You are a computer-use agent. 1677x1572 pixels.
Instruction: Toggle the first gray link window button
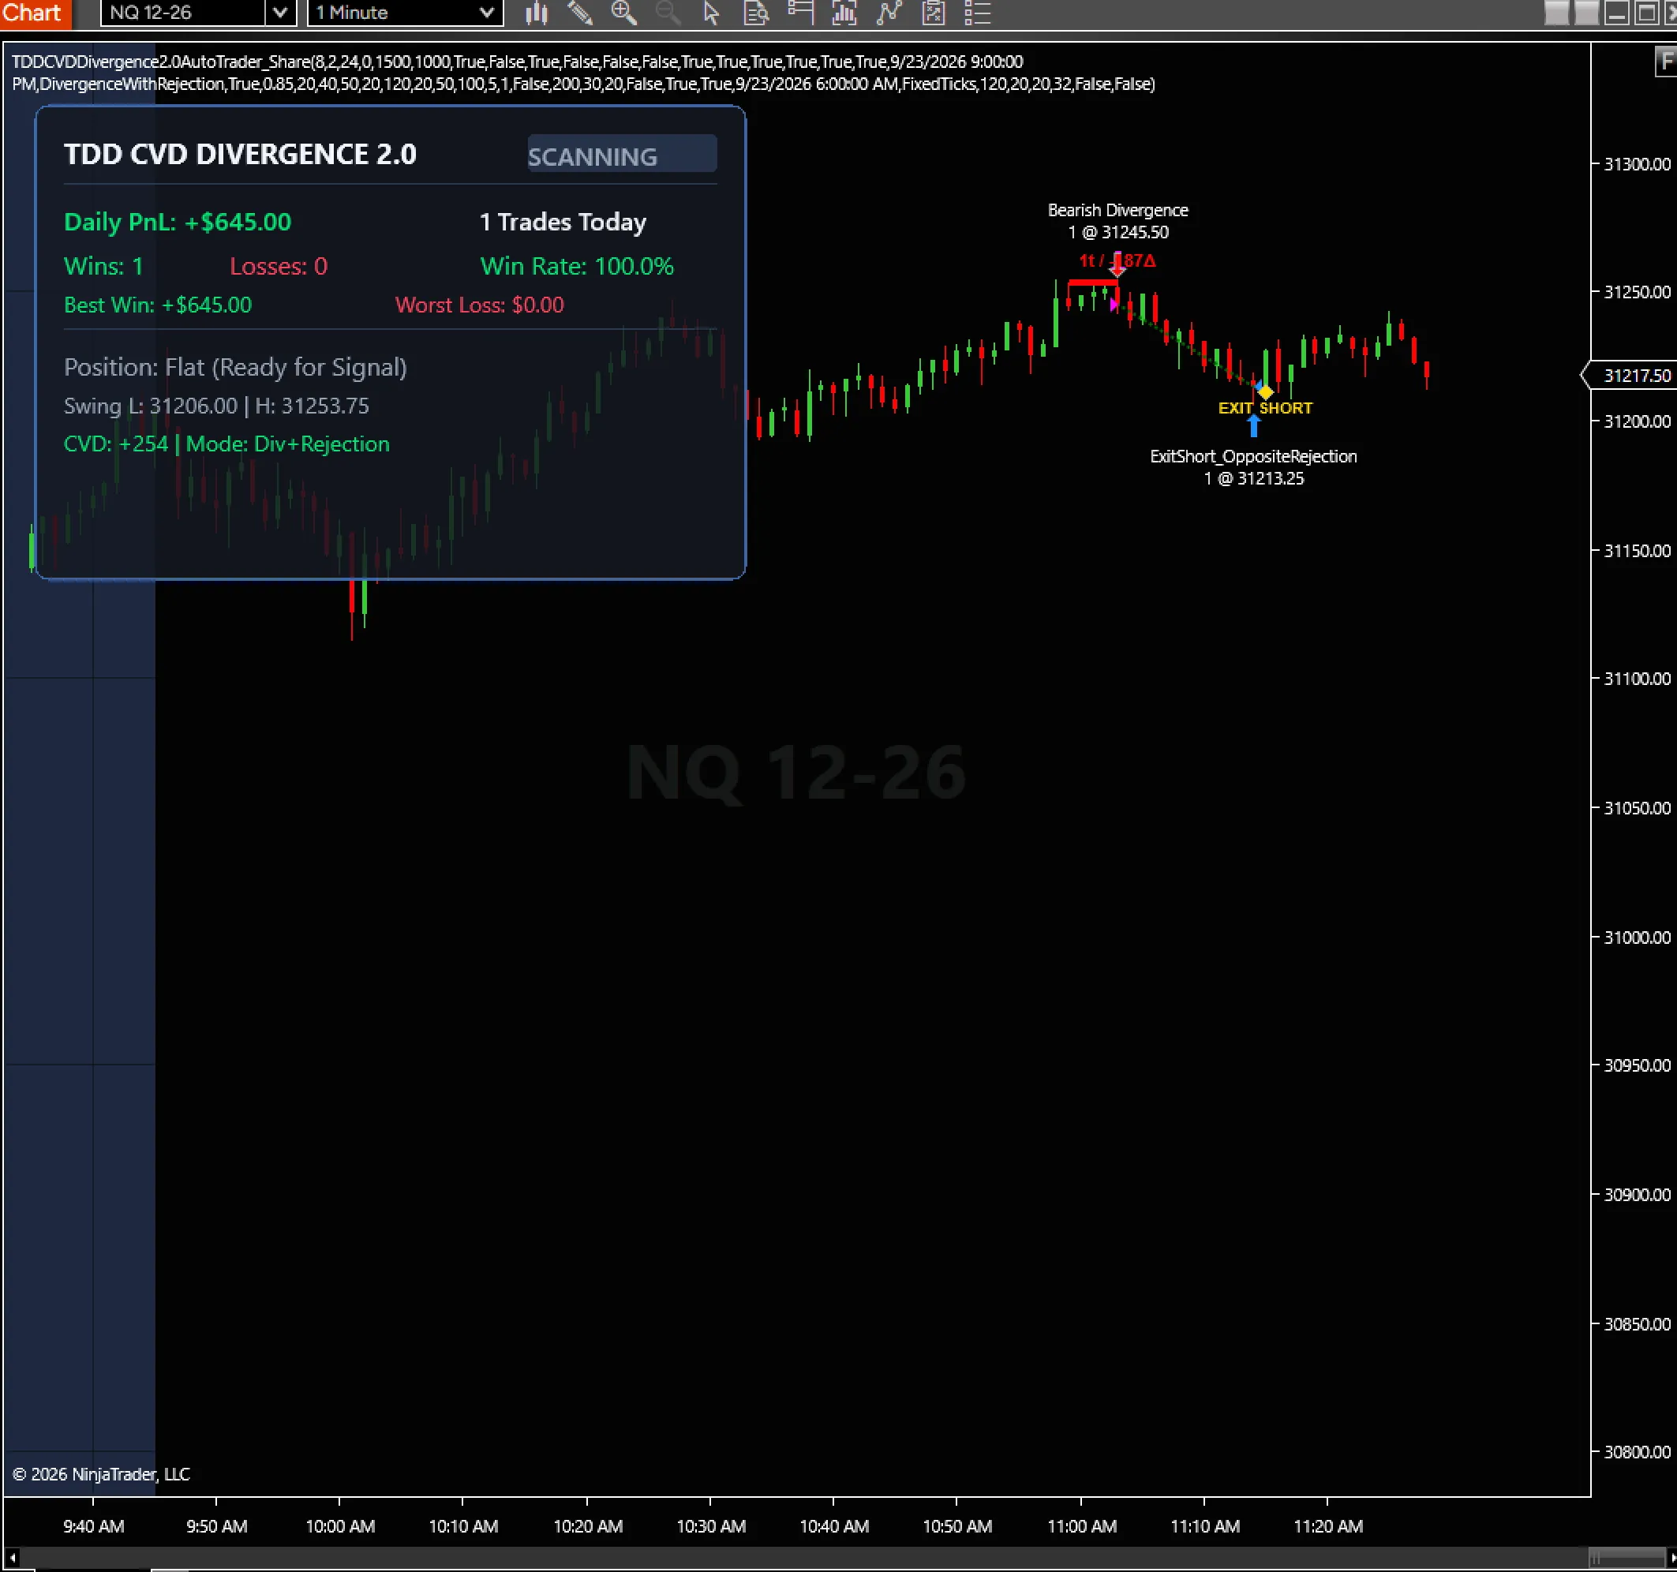click(x=1555, y=13)
